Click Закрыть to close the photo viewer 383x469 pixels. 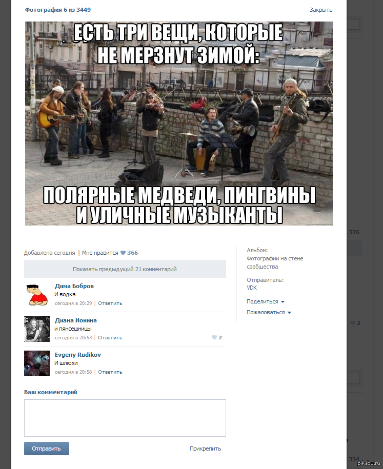(x=321, y=10)
